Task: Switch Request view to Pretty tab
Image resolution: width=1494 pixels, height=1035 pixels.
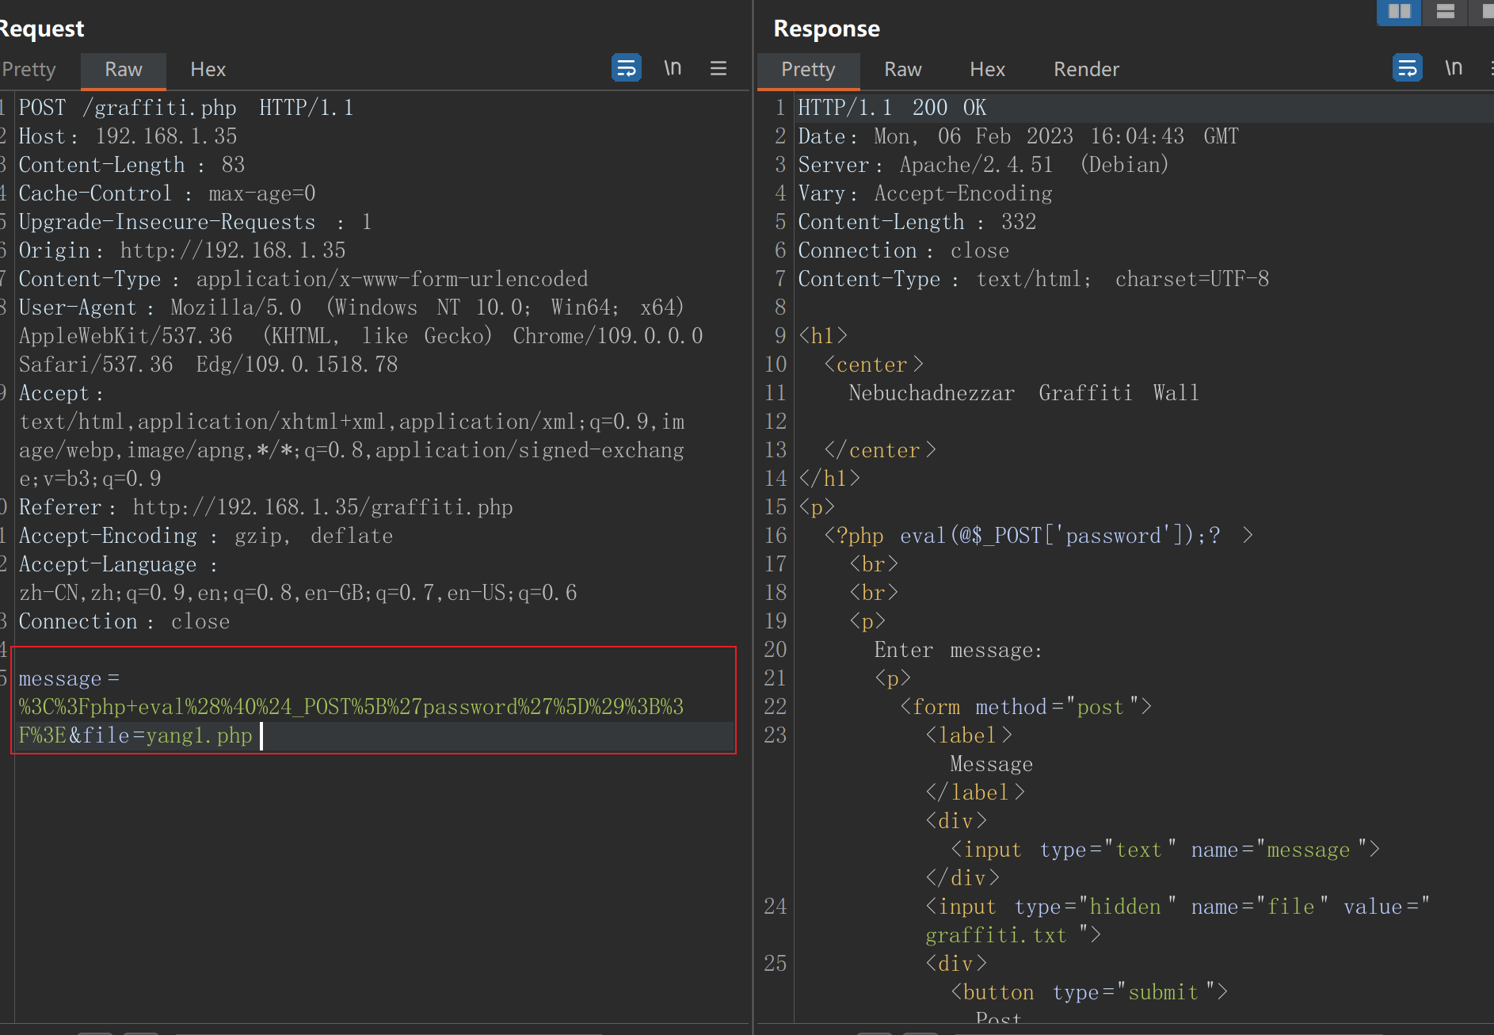Action: click(x=29, y=70)
